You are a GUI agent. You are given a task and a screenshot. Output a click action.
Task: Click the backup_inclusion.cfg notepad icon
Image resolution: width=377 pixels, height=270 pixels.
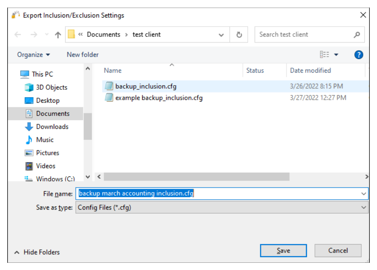109,86
